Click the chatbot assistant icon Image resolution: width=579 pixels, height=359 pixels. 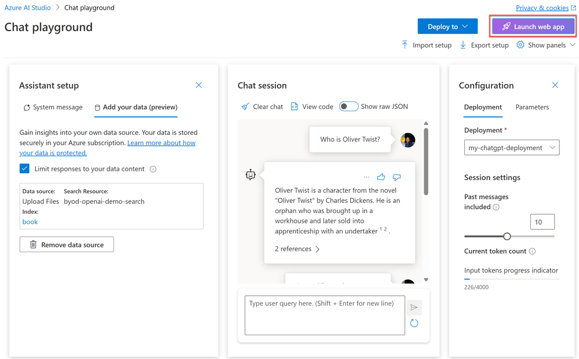pos(250,174)
